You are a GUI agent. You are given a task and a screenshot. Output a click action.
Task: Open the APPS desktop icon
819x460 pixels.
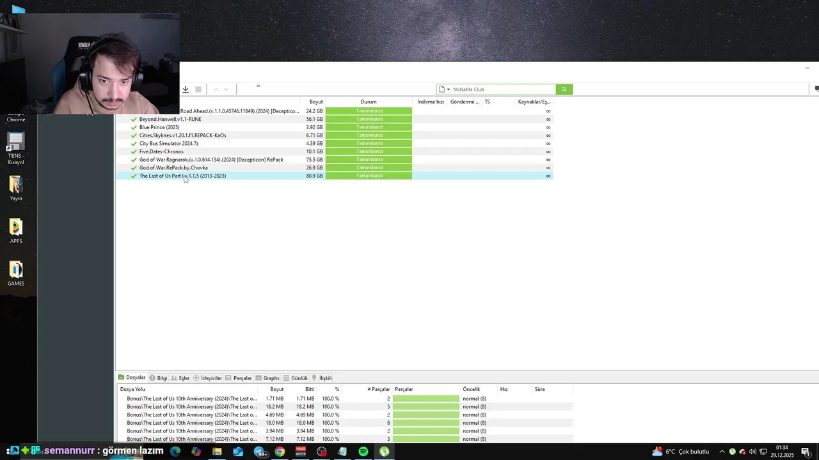point(16,231)
